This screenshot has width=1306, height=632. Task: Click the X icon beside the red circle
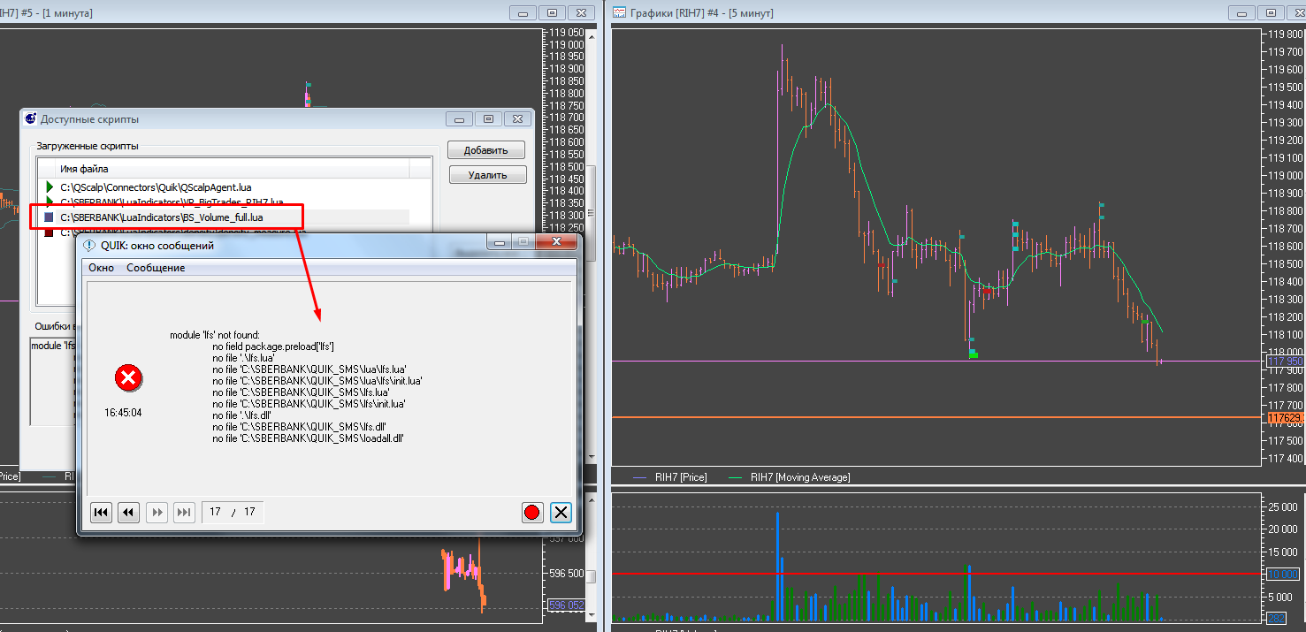point(561,512)
